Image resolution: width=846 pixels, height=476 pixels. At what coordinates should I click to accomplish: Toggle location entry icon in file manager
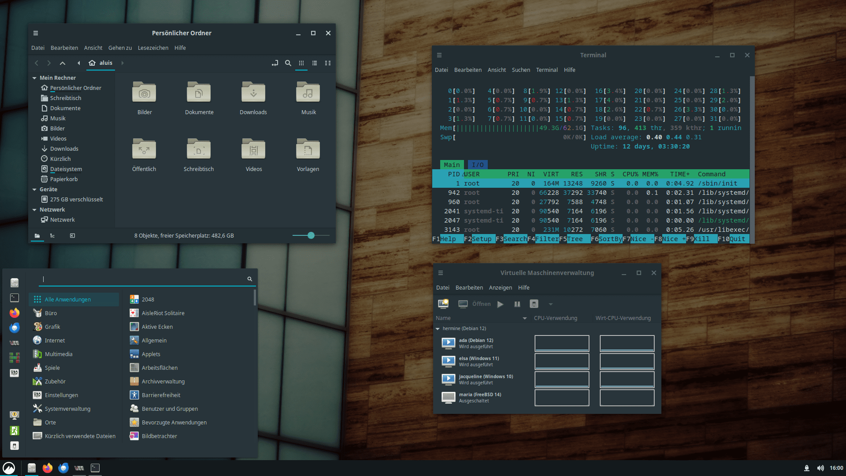[x=275, y=63]
